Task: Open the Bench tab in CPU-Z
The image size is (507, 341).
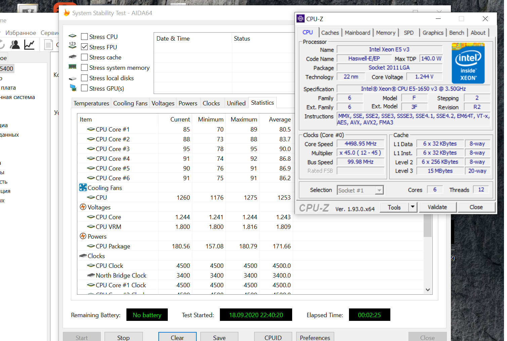Action: point(457,33)
